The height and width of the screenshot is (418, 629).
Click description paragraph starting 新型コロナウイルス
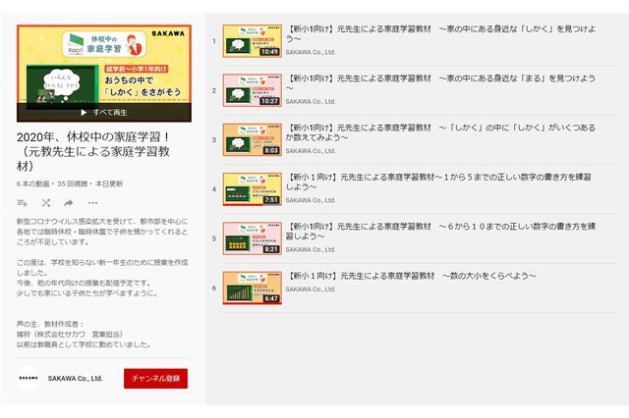pyautogui.click(x=102, y=232)
